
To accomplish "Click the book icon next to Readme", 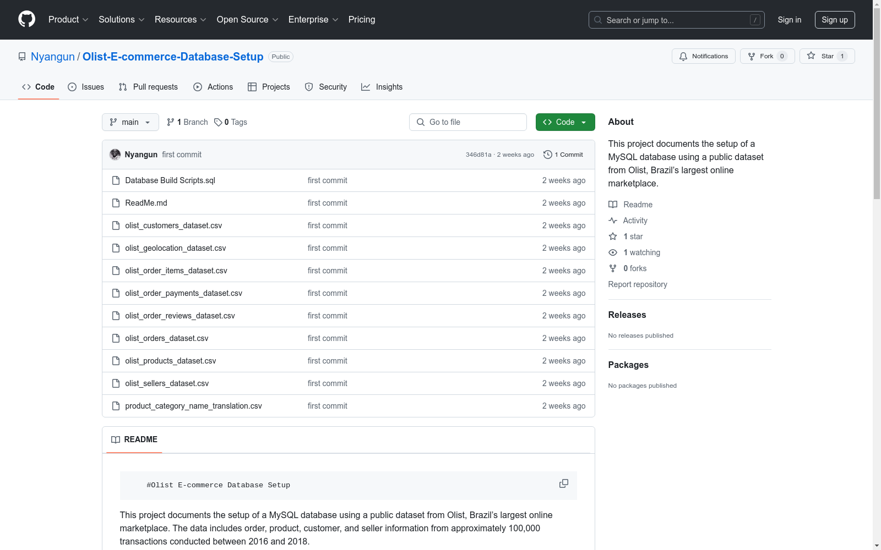I will 613,205.
